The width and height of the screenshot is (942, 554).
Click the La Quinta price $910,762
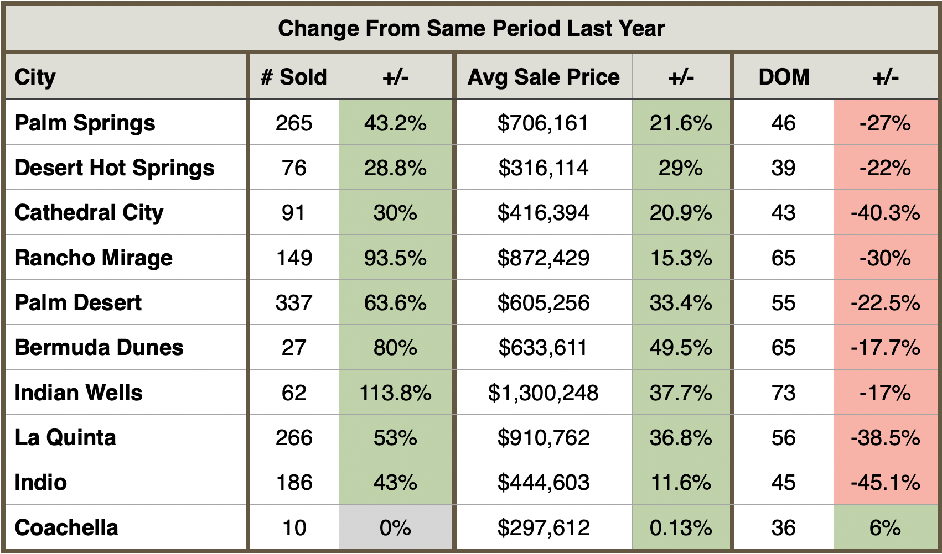(543, 437)
